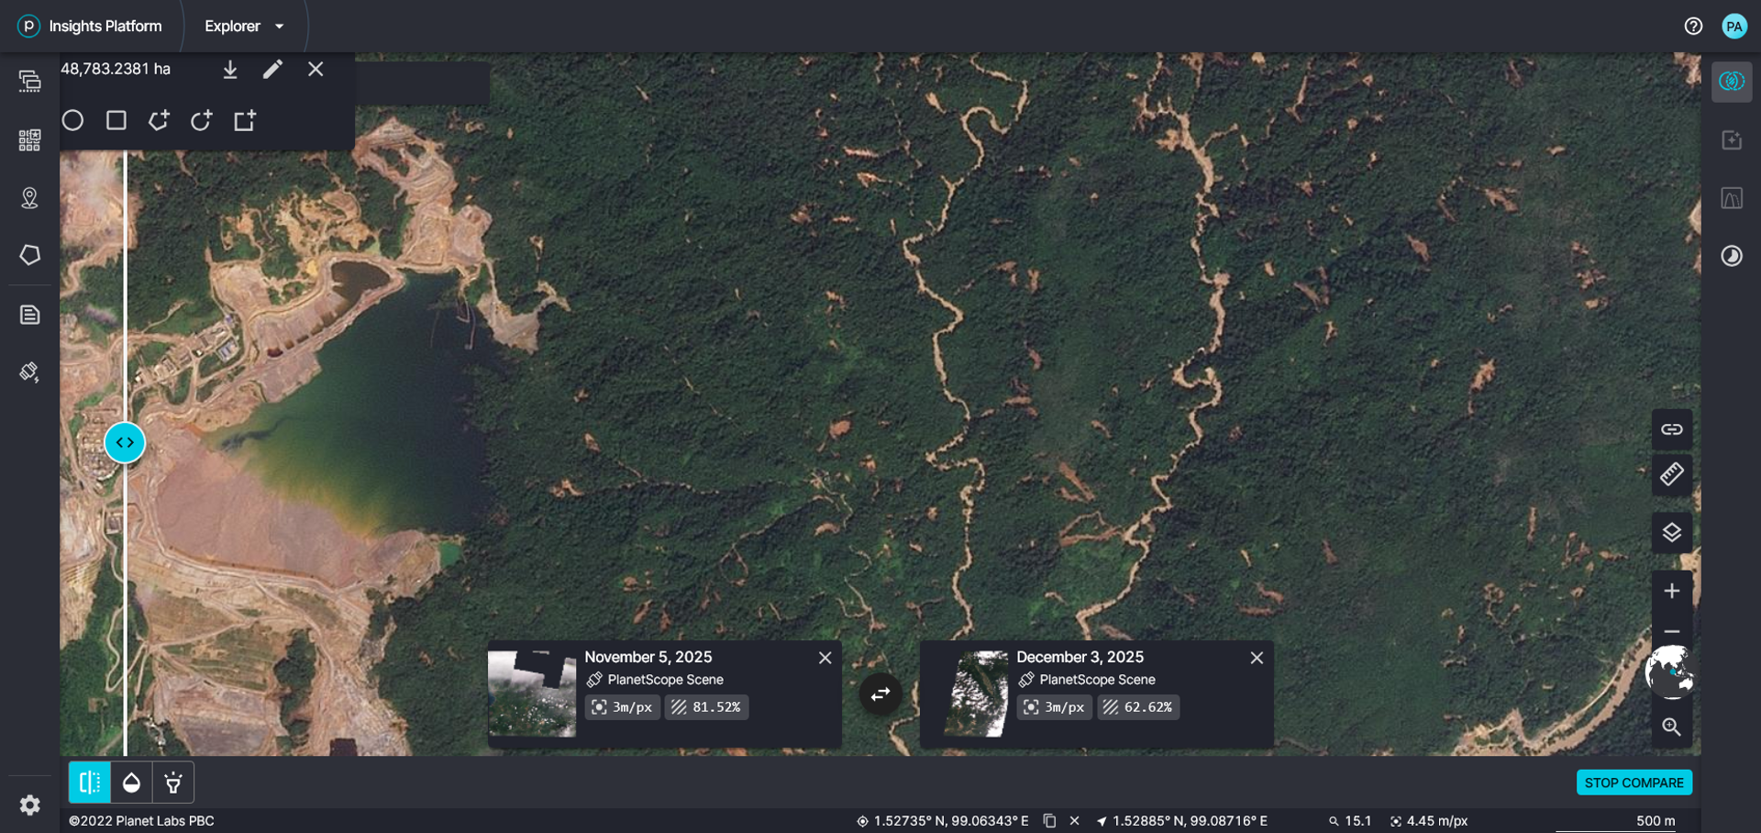Expand the Explorer dropdown menu

[244, 26]
